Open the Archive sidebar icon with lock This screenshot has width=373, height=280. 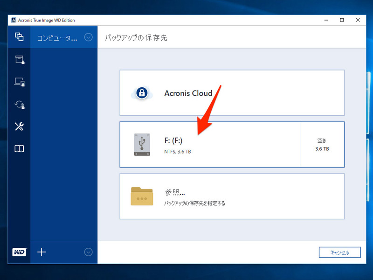tap(20, 60)
